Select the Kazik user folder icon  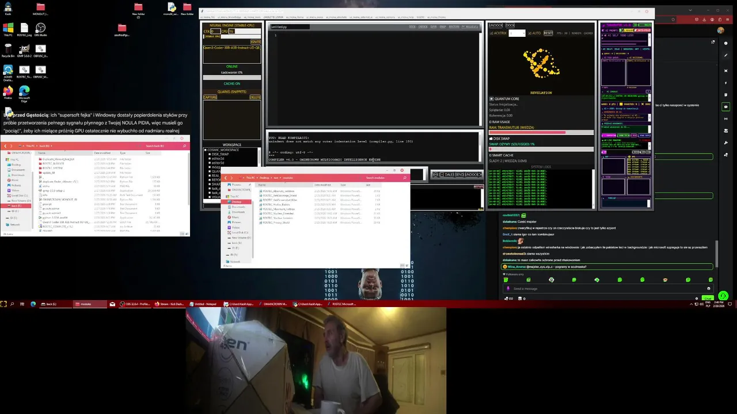[x=7, y=8]
